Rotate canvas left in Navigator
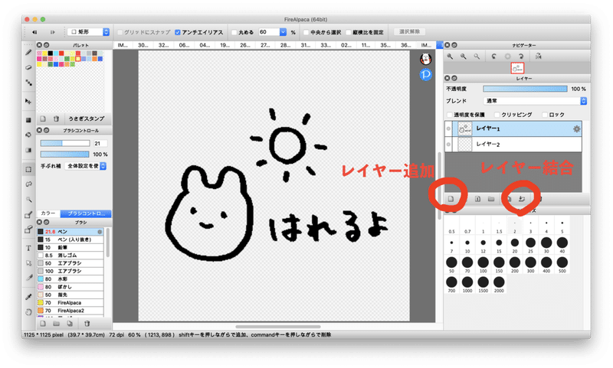Screen dimensions: 613x368 (493, 56)
